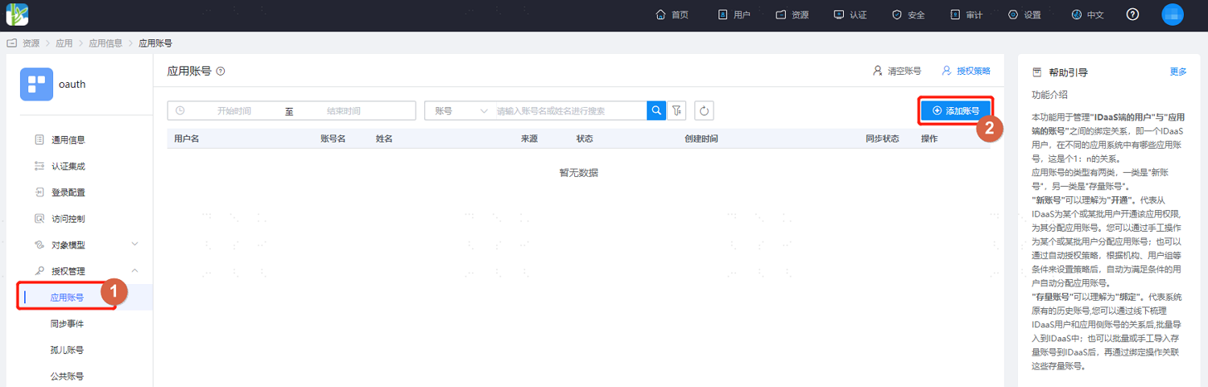The image size is (1208, 387).
Task: Open the 设置 top menu
Action: coord(1024,14)
